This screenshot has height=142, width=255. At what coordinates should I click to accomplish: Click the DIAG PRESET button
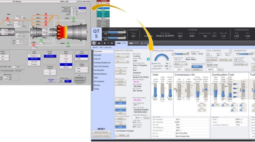(212, 60)
